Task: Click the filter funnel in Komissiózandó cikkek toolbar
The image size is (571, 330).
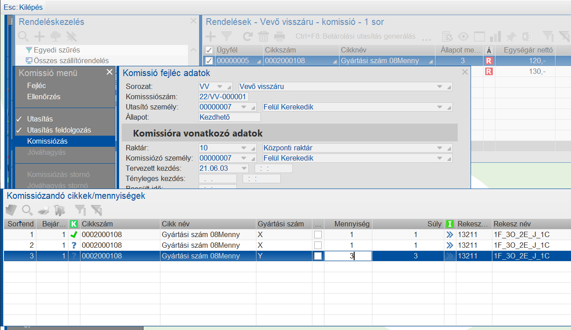Action: click(80, 210)
